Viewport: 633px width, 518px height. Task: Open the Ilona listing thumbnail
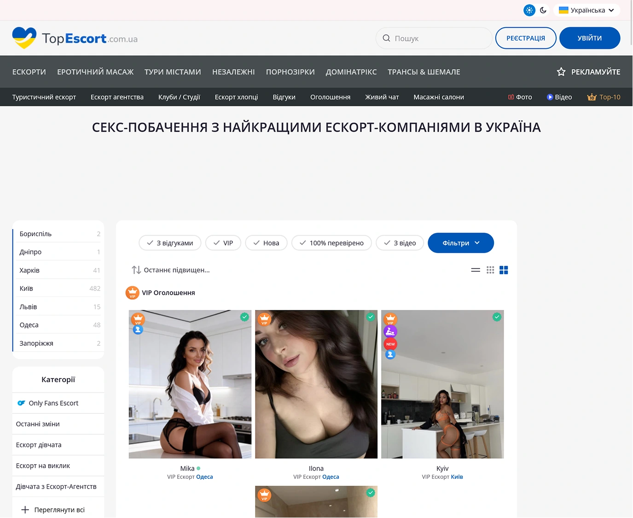tap(316, 384)
